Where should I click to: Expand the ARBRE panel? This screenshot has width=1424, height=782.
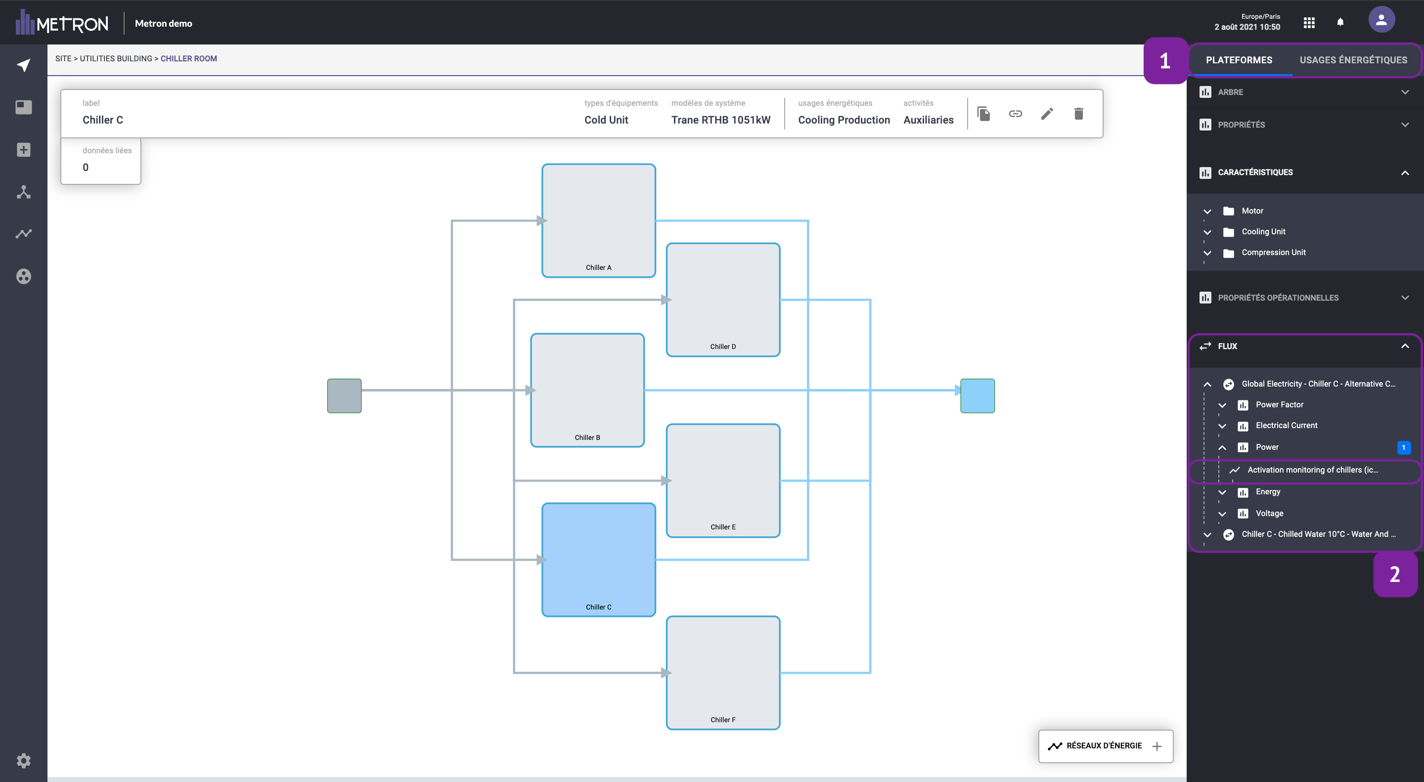1405,92
